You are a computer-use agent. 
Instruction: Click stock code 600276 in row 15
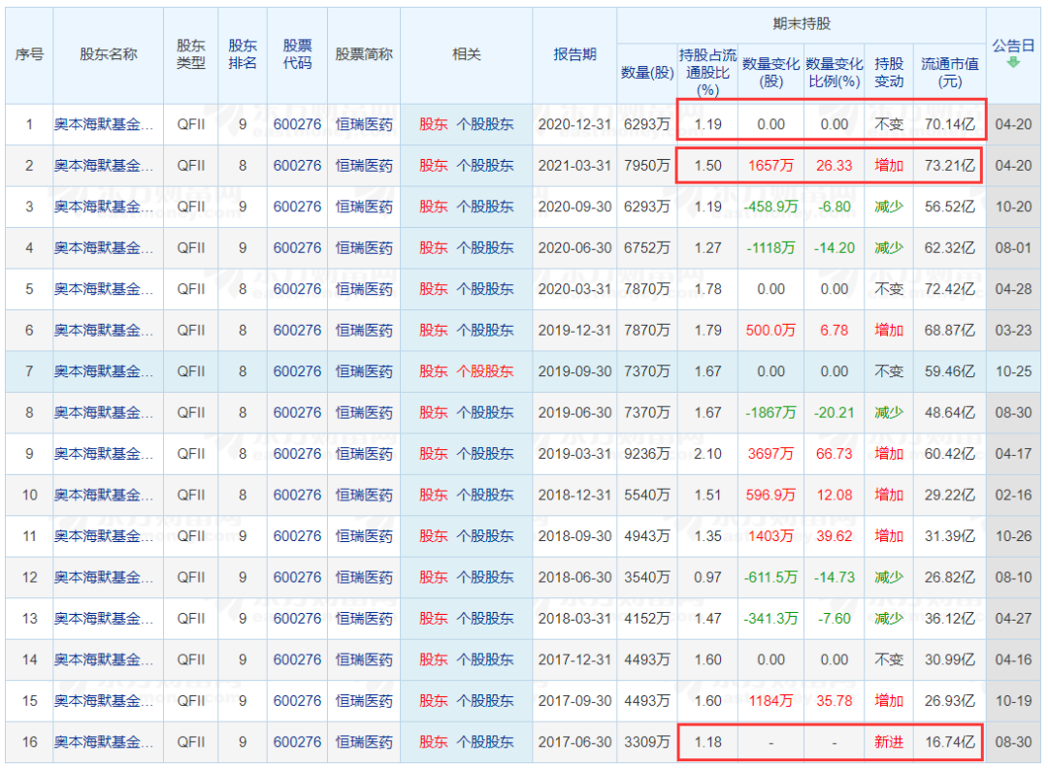point(297,701)
